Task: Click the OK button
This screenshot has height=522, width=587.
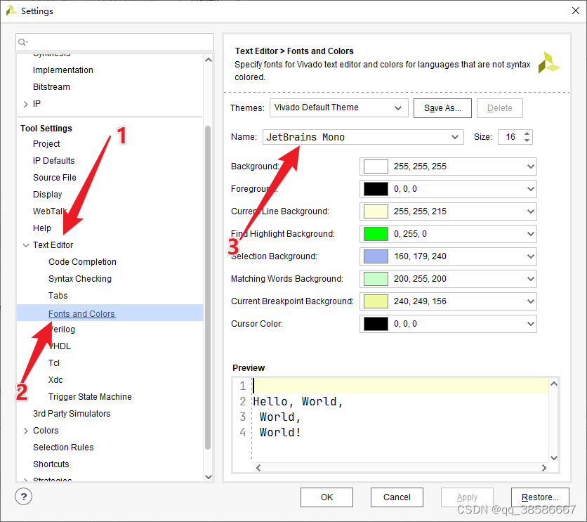Action: pos(327,497)
